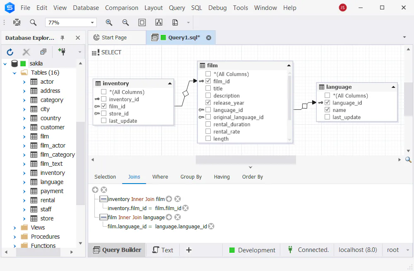The image size is (414, 271).
Task: Check title in the film table
Action: point(208,88)
